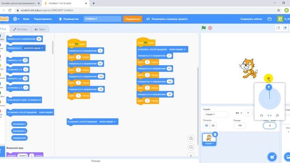Click the right script's green flag hat block

[146, 42]
